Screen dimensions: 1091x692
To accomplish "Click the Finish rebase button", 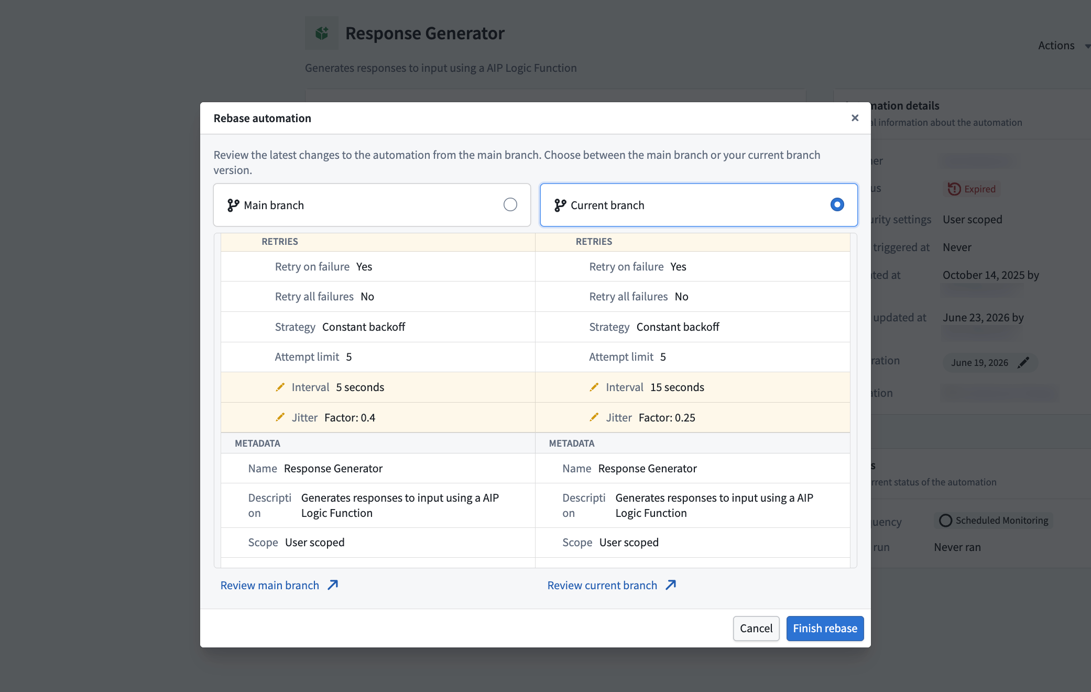I will pyautogui.click(x=825, y=628).
